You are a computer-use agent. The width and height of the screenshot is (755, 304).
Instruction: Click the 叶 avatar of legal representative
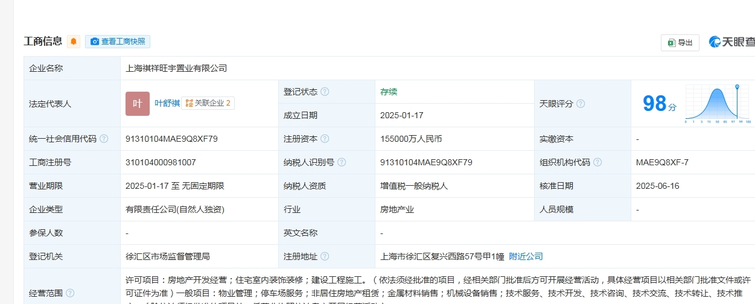tap(137, 103)
